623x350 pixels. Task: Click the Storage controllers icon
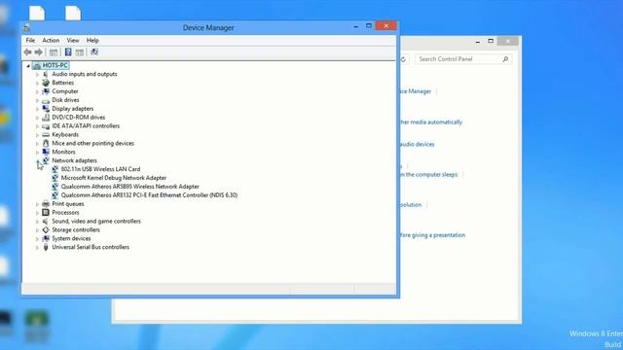coord(46,230)
